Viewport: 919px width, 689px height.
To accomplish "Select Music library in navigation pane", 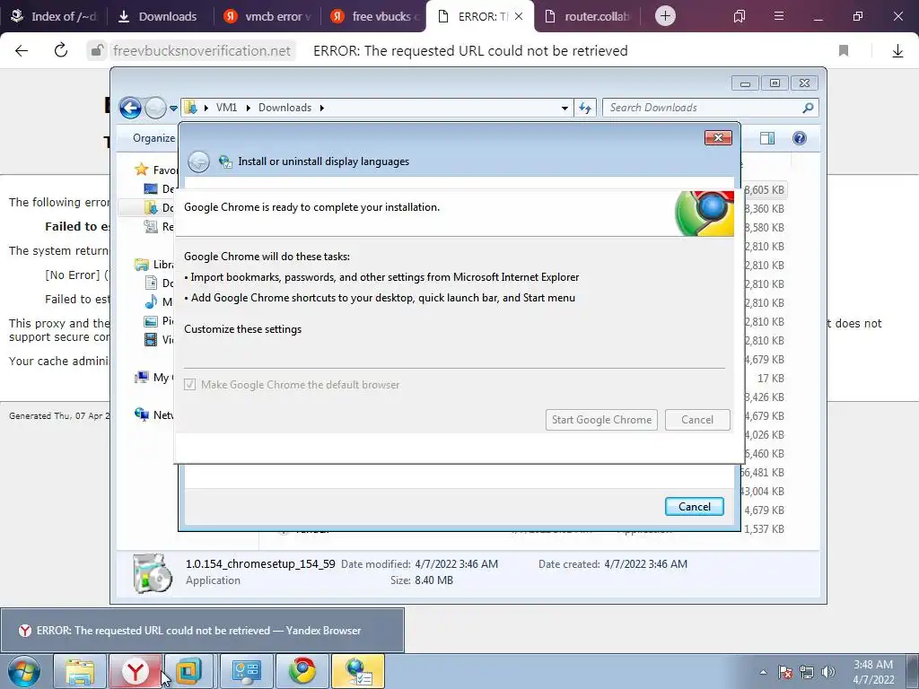I will (160, 302).
